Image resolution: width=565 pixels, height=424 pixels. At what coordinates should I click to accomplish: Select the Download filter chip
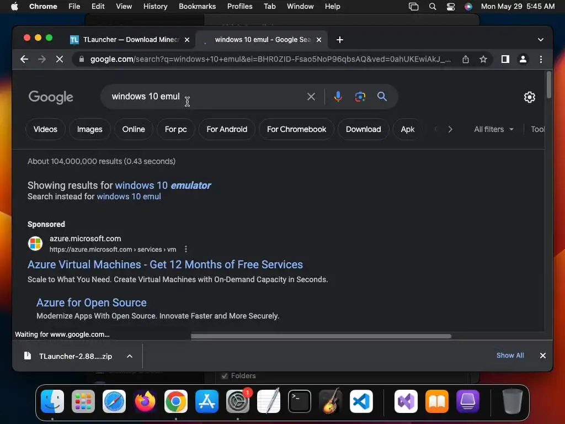pos(363,129)
